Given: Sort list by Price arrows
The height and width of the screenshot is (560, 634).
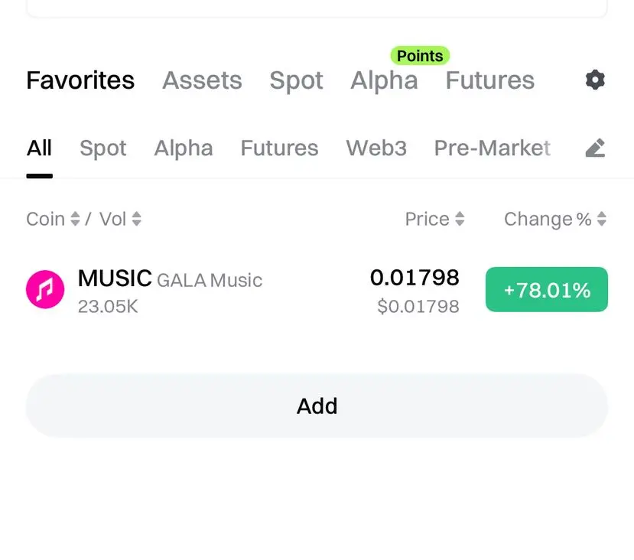Looking at the screenshot, I should click(x=460, y=220).
